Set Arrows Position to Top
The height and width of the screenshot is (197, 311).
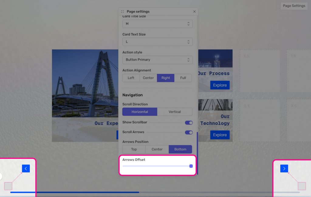click(x=134, y=149)
